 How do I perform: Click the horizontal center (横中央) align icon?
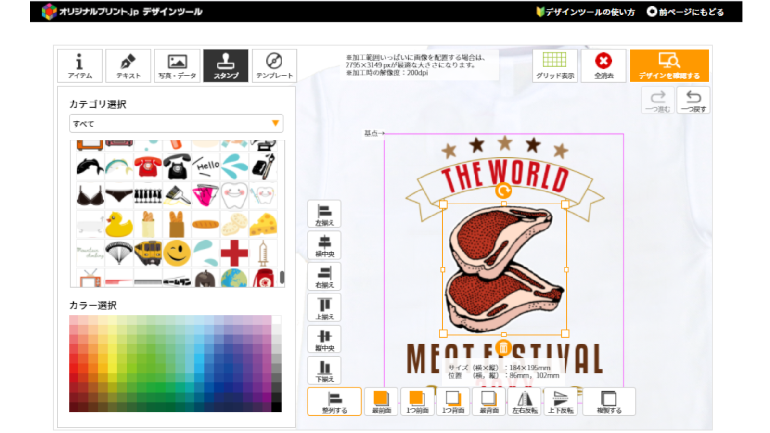(324, 245)
